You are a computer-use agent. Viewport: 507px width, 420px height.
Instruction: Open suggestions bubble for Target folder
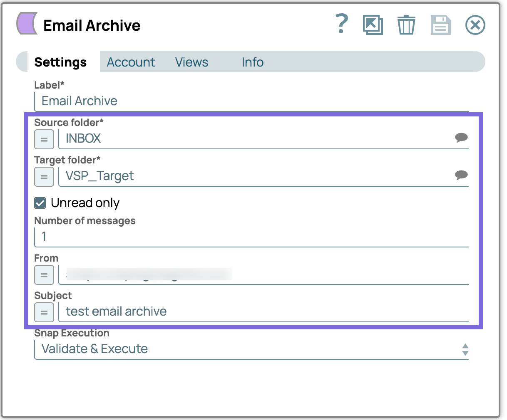point(461,175)
